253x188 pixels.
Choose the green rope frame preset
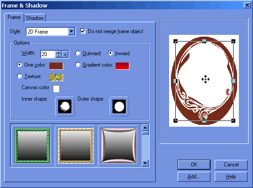tap(32, 146)
